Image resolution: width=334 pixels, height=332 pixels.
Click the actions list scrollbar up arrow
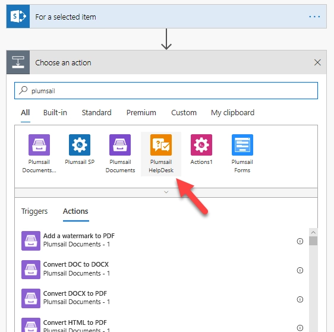click(313, 232)
